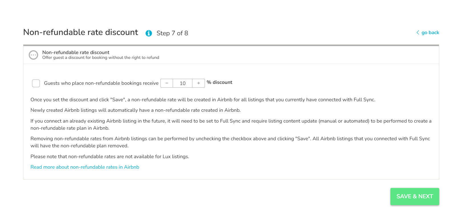Click the left chevron before go back
The height and width of the screenshot is (221, 460).
(418, 32)
